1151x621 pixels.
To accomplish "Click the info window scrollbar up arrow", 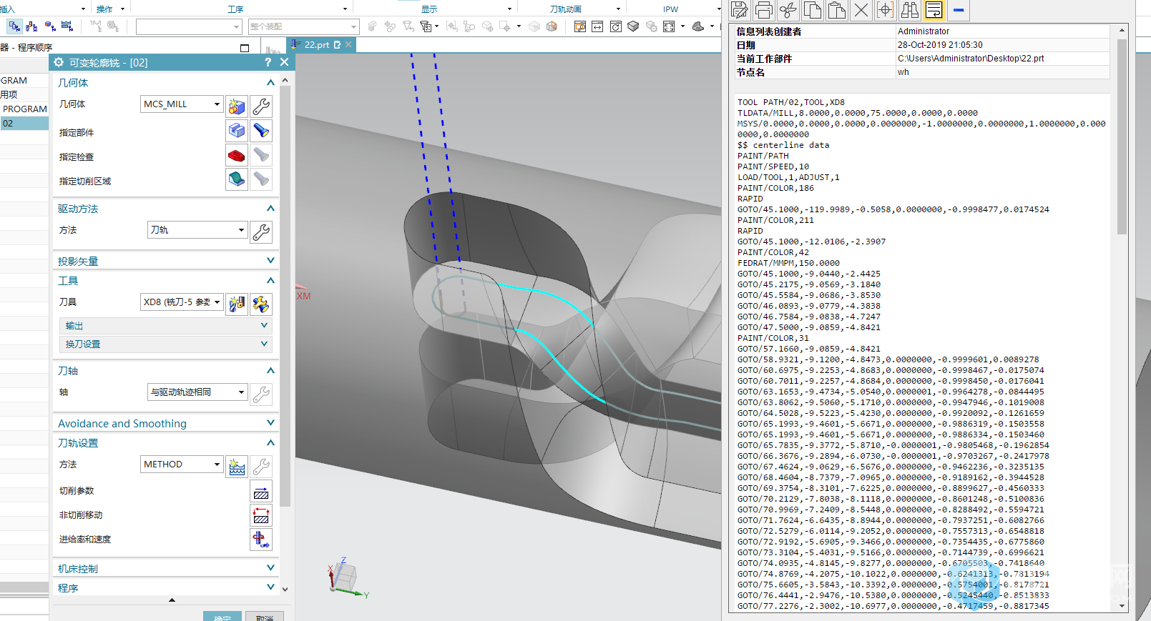I will point(1122,31).
